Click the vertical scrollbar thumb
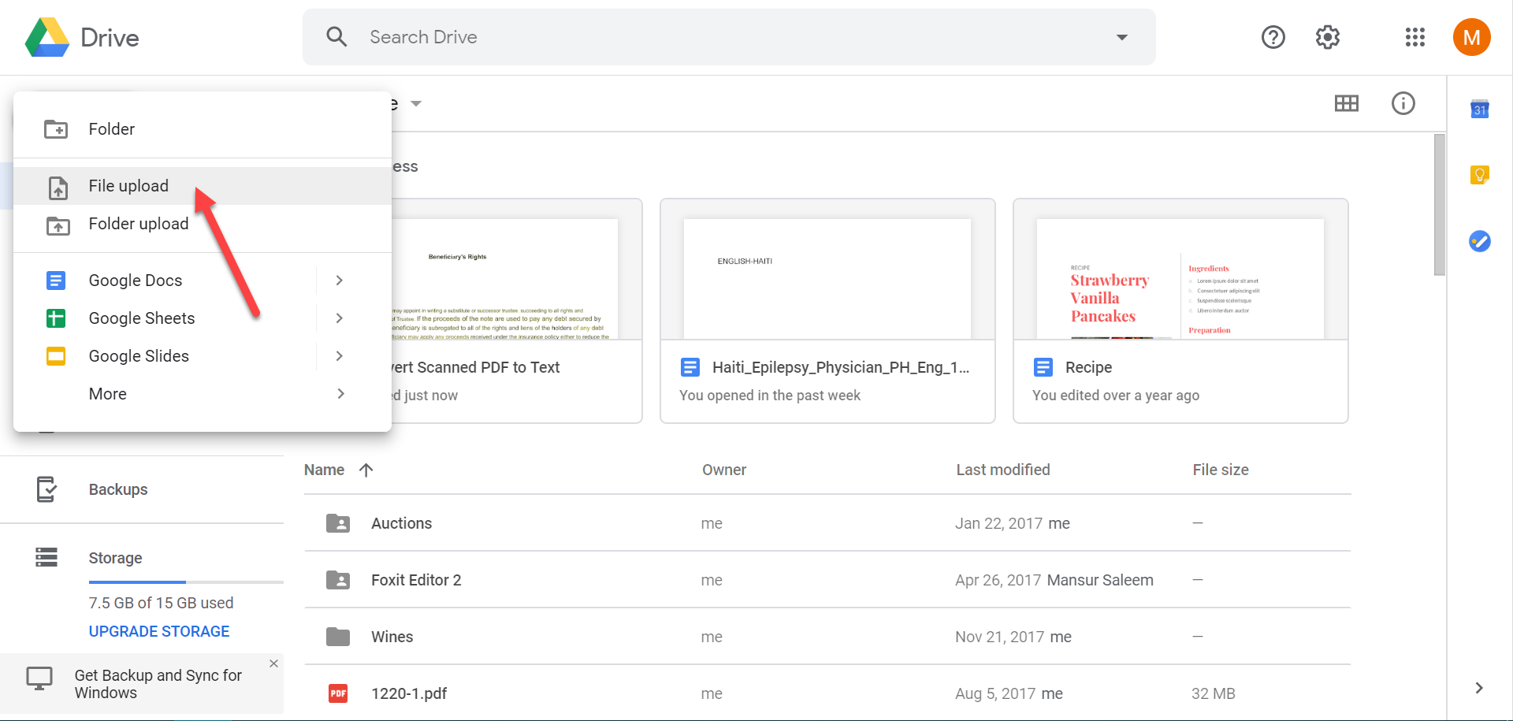The image size is (1513, 721). [1440, 205]
